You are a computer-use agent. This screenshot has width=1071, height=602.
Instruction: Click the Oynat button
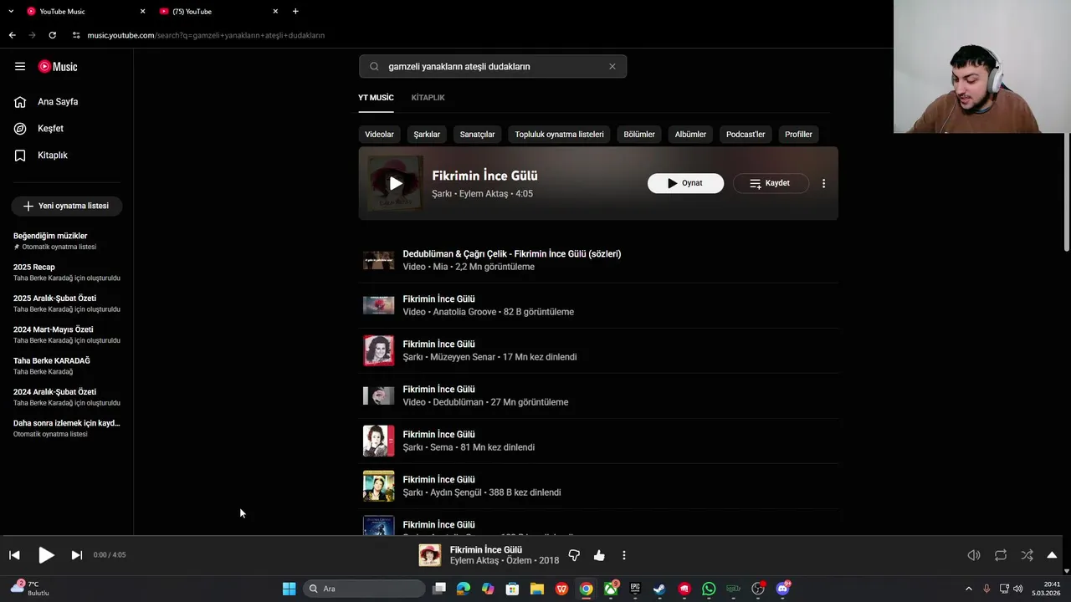(x=685, y=183)
